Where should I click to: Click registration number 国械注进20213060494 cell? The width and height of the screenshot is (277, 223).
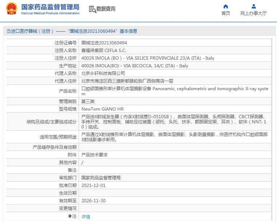[x=104, y=43]
